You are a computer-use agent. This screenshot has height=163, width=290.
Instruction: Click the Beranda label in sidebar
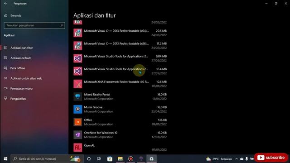16,15
